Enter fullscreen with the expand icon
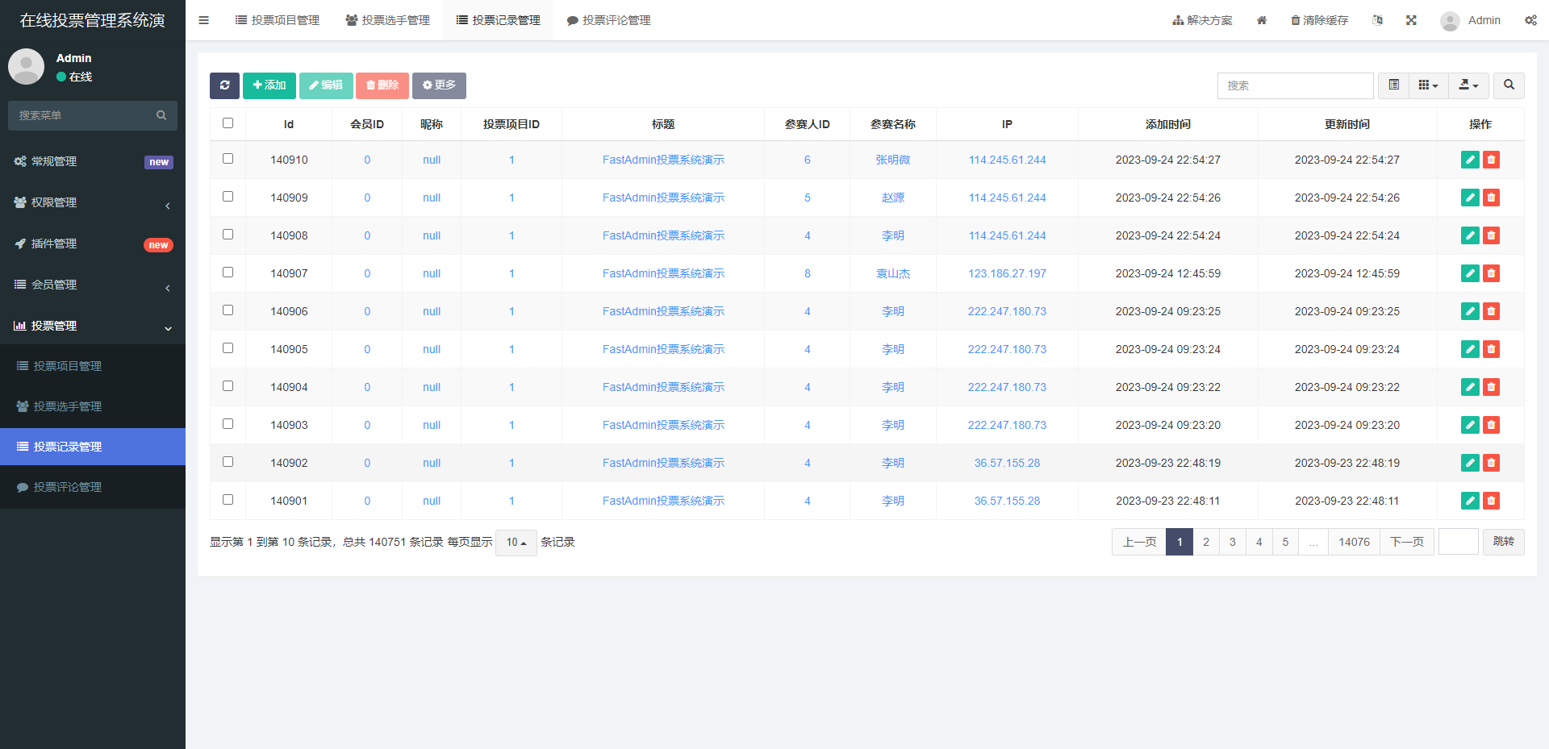Viewport: 1549px width, 749px height. tap(1411, 20)
